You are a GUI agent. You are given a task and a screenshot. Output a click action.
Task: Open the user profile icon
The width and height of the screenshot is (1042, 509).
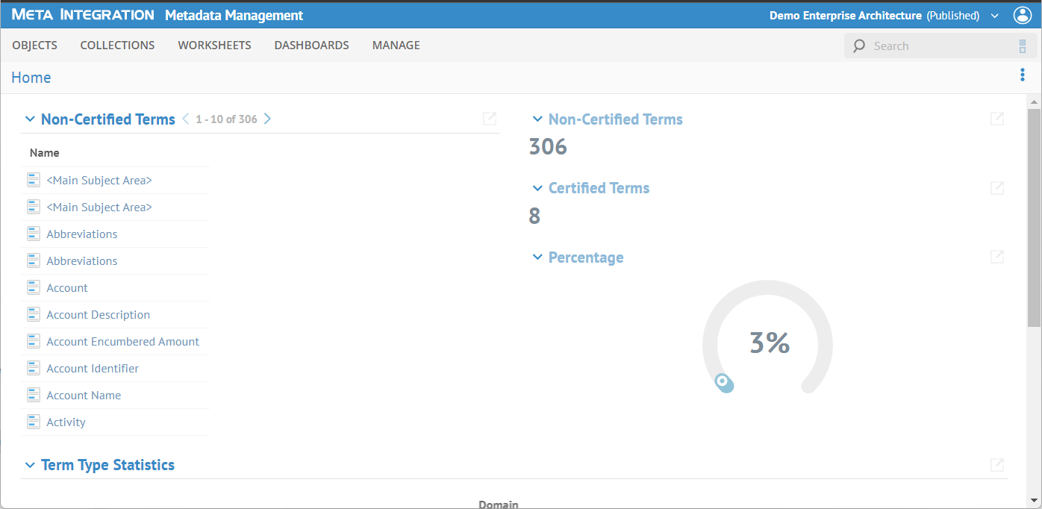(1022, 15)
